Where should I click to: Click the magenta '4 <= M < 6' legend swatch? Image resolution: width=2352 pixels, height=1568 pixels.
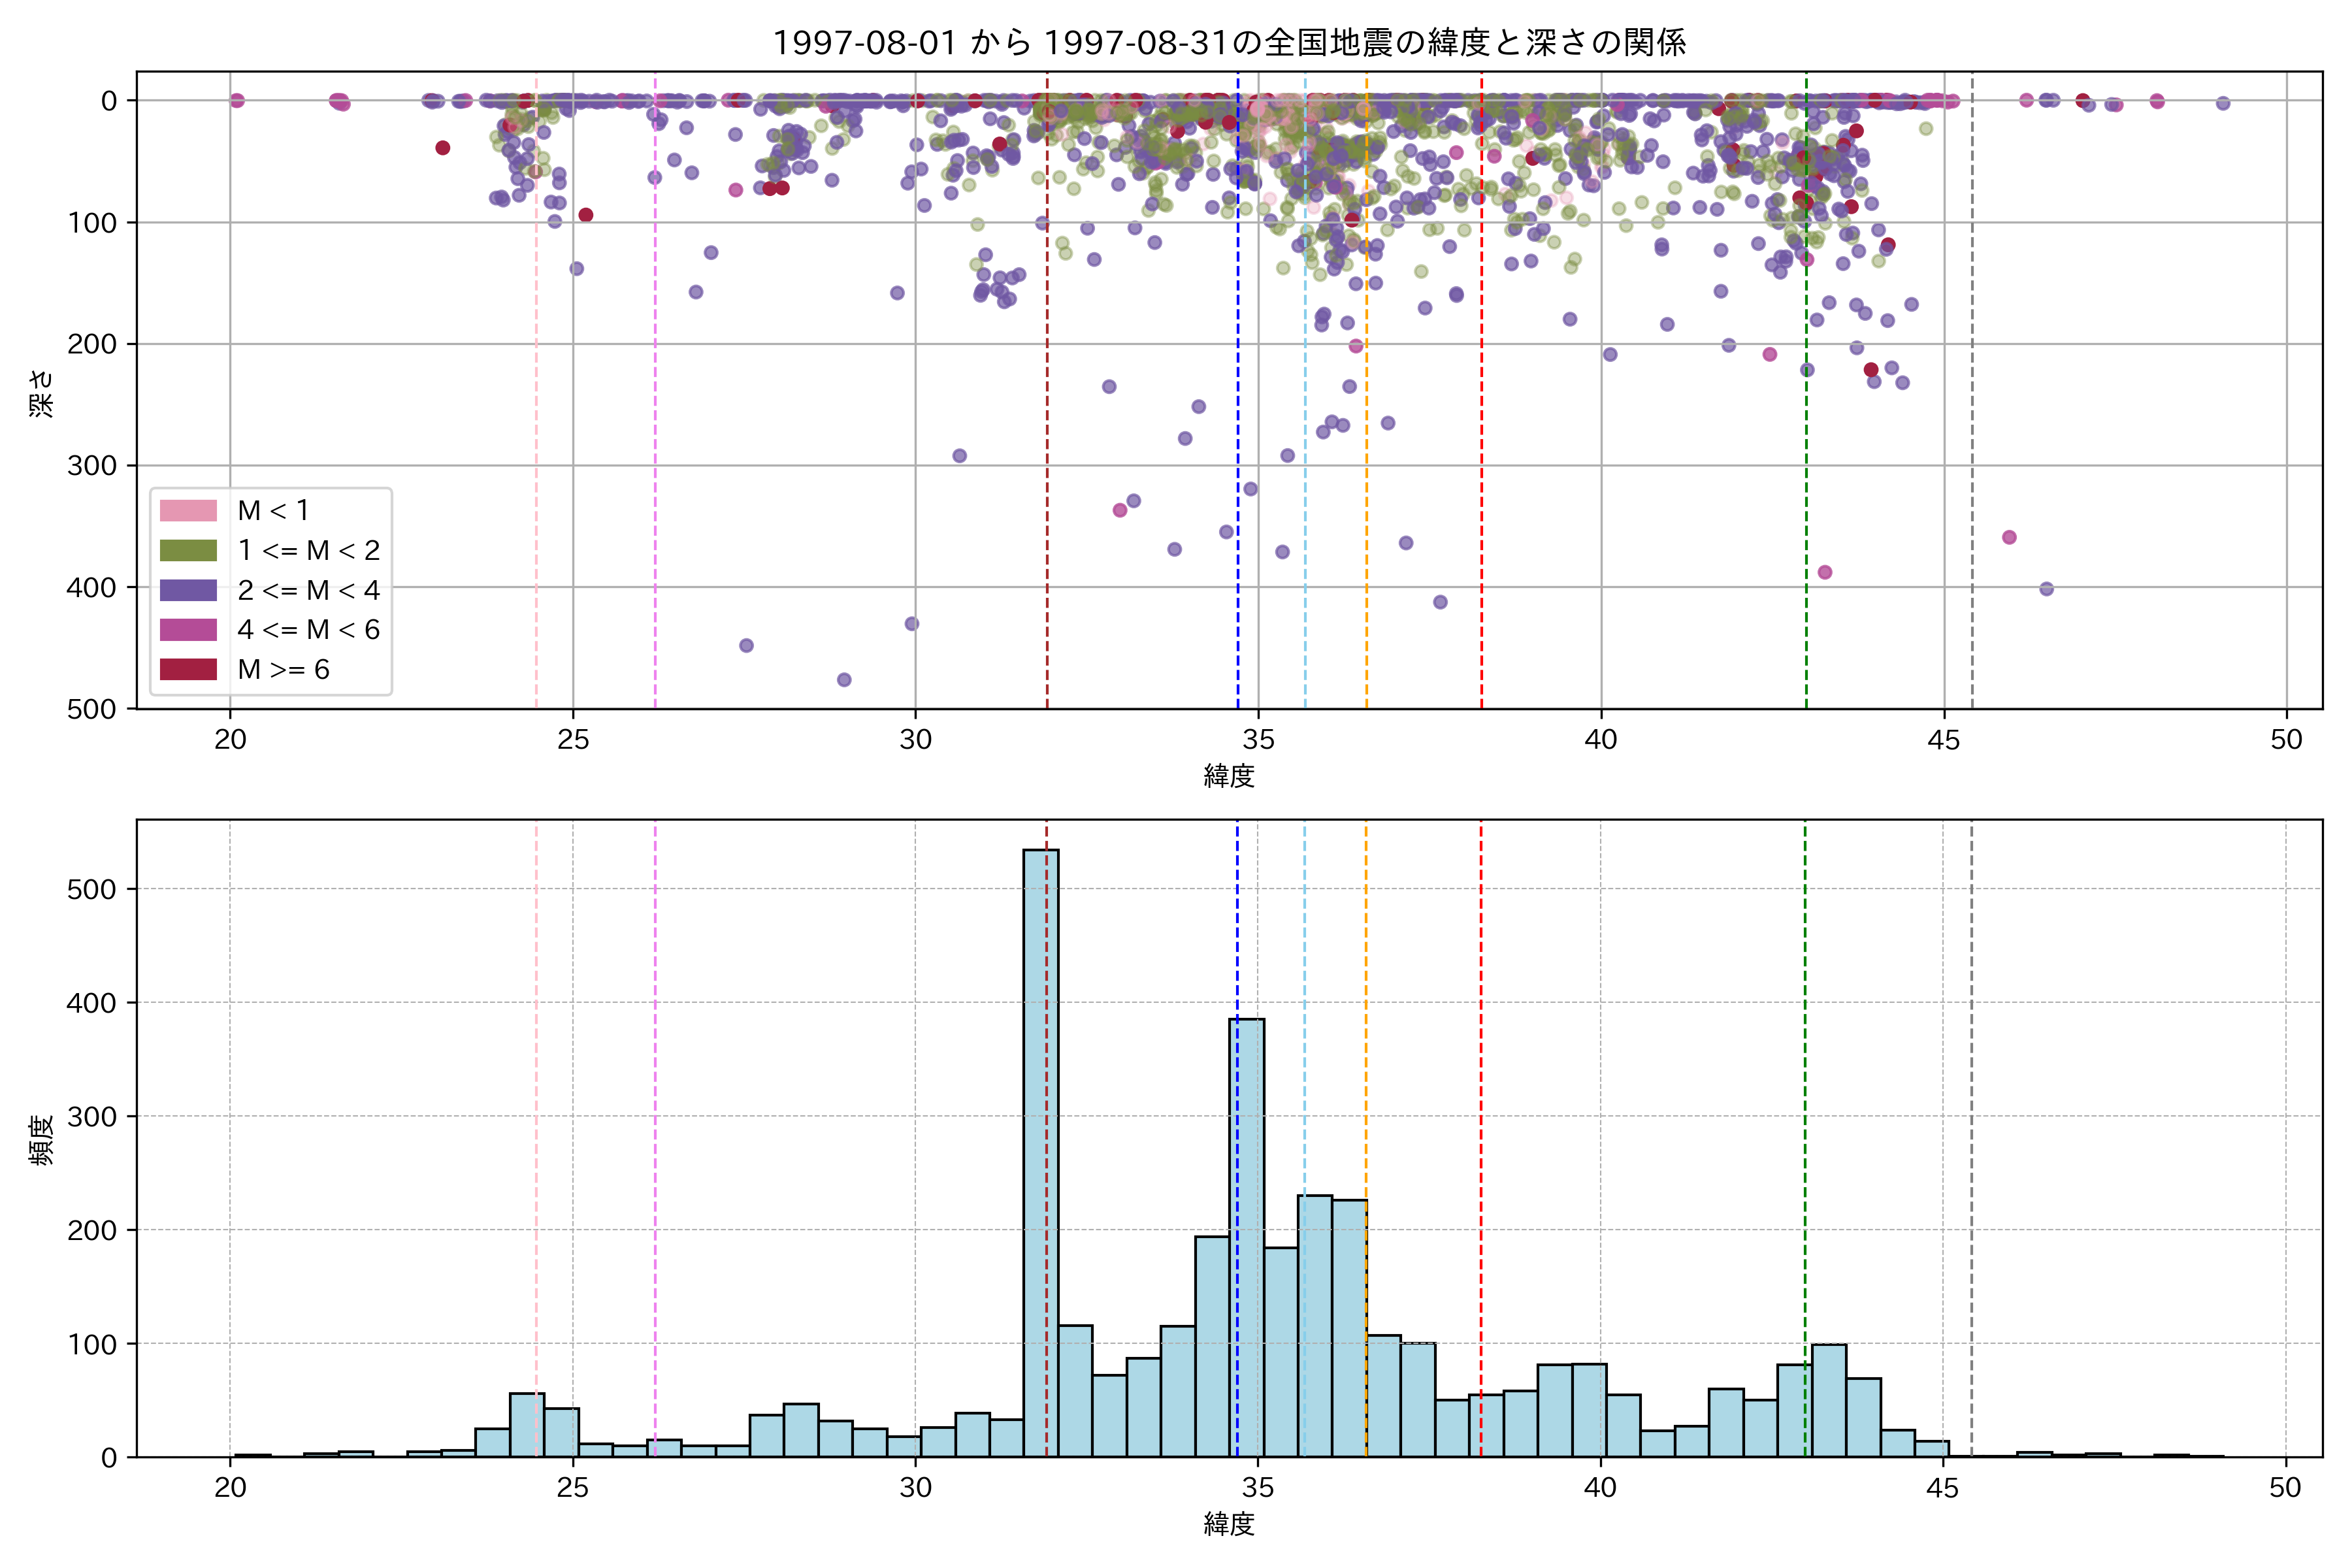pos(188,630)
